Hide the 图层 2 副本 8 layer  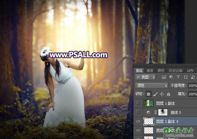pos(138,122)
